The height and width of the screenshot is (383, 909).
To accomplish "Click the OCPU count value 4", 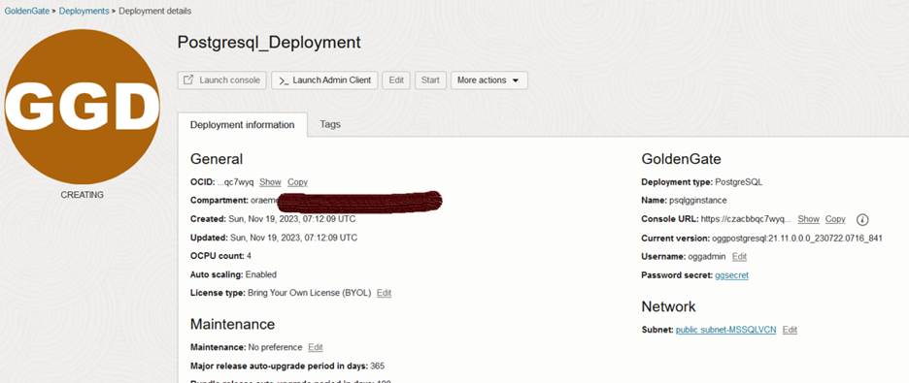I will [x=249, y=256].
